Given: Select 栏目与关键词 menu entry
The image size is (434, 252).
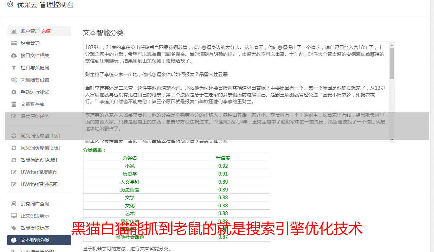Looking at the screenshot, I should (x=39, y=68).
